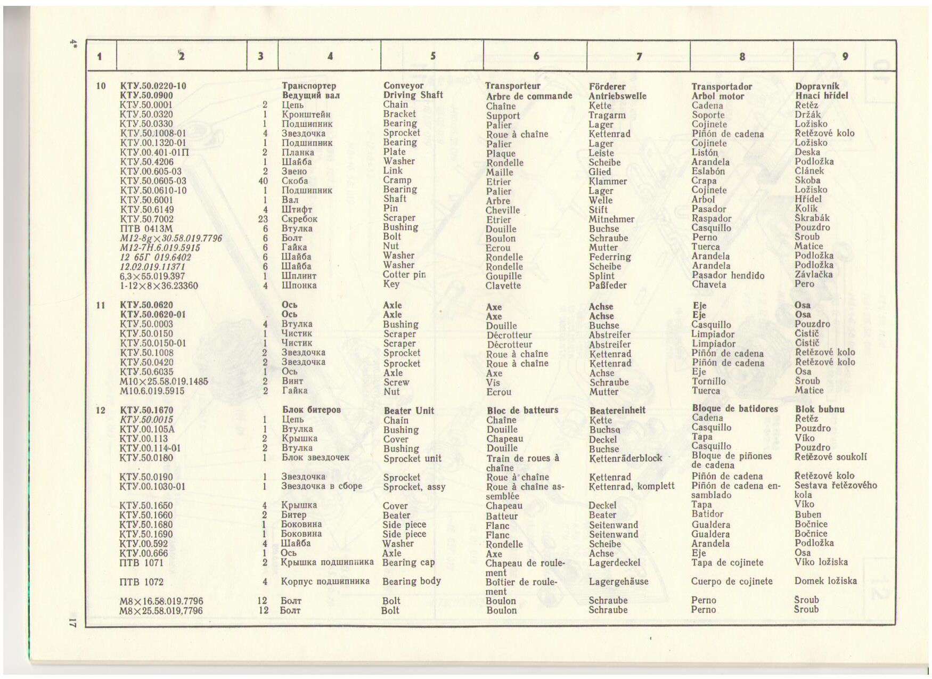
Task: Select part number КТУ.50.0220-10
Action: [153, 86]
